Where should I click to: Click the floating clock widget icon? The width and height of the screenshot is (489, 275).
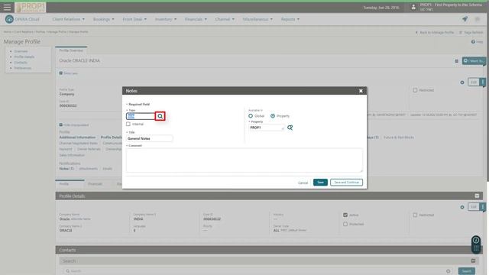pos(476,240)
